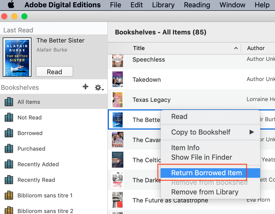Click the Apple menu icon

click(11, 5)
